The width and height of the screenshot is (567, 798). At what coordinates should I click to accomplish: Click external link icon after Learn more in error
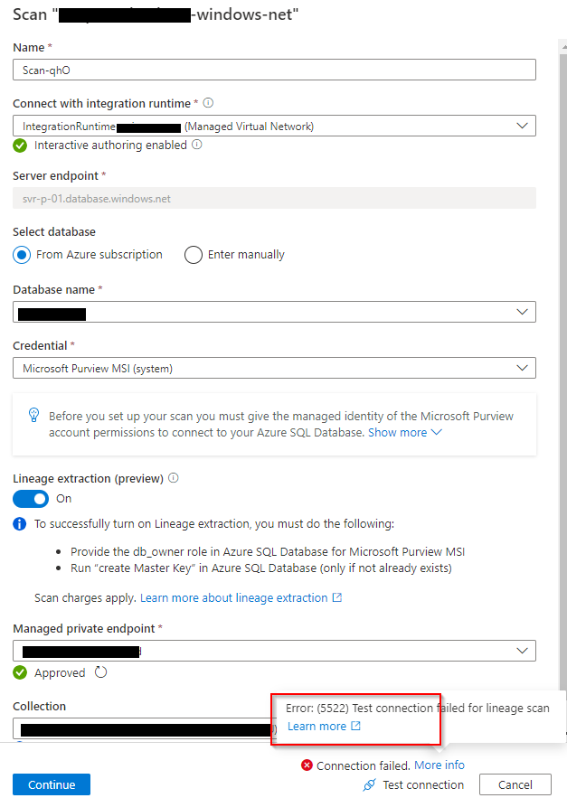355,727
